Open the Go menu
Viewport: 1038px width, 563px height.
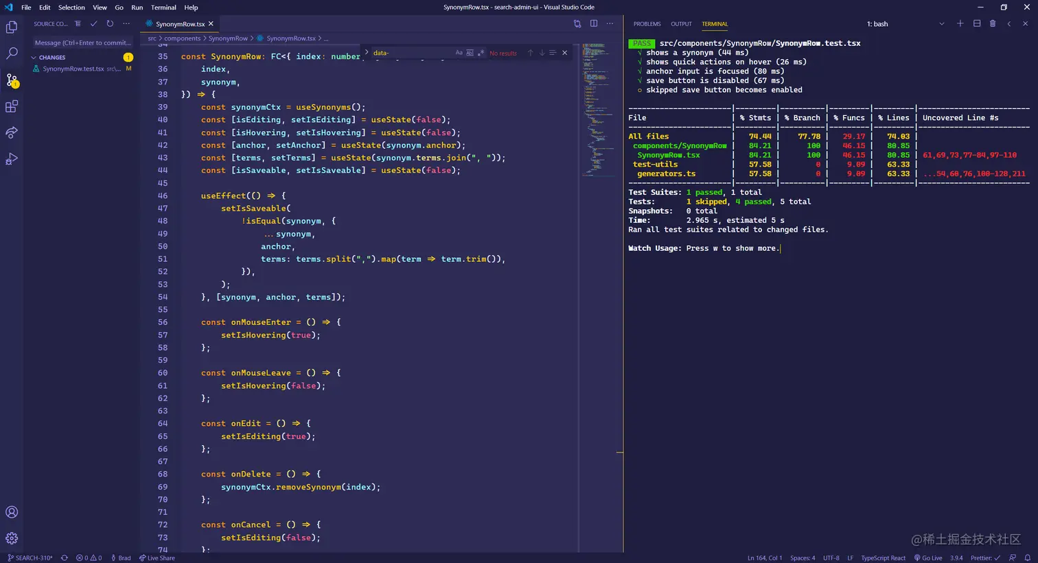coord(119,8)
